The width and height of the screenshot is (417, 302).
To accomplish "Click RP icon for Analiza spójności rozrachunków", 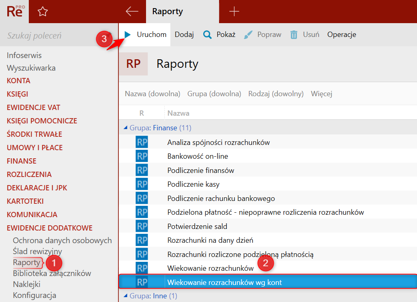I will [x=142, y=142].
